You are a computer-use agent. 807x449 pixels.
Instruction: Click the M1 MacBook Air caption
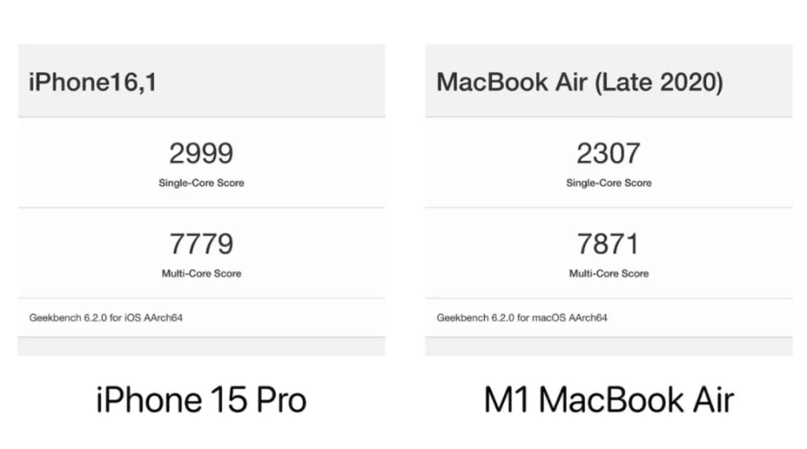[608, 400]
